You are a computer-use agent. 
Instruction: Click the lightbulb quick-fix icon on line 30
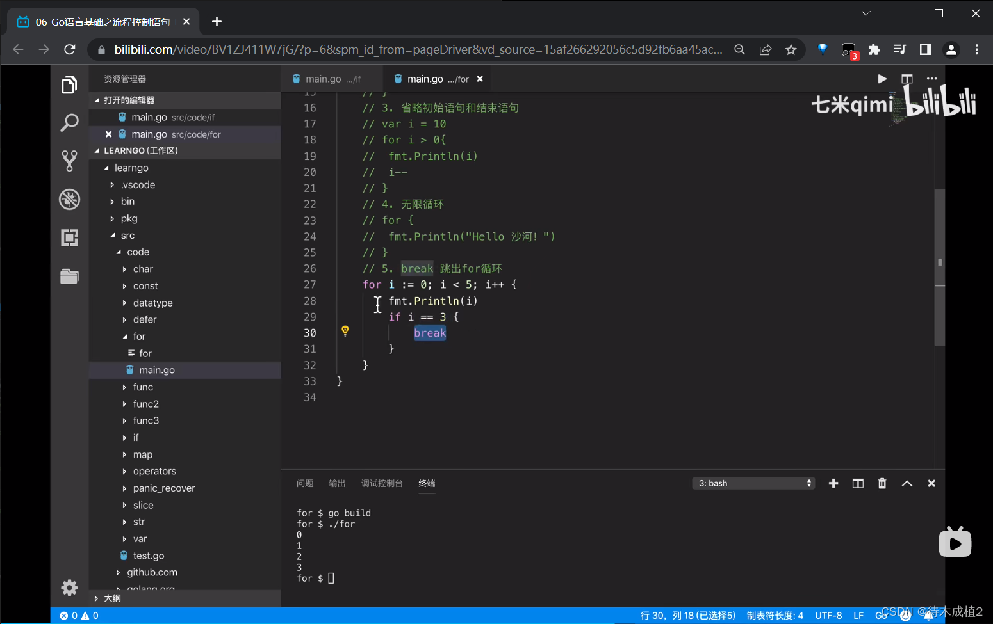tap(345, 331)
